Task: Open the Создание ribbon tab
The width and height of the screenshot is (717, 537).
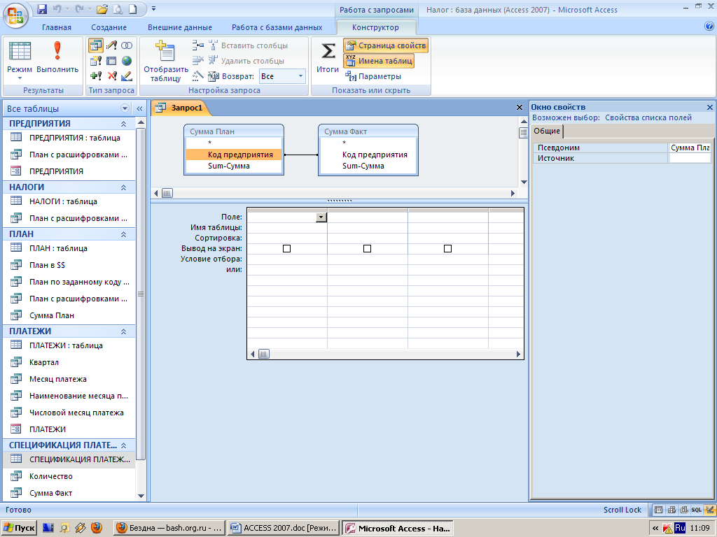Action: tap(109, 27)
